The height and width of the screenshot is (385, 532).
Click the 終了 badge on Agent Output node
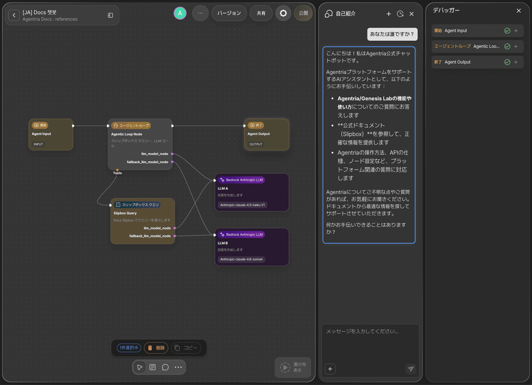[x=256, y=125]
